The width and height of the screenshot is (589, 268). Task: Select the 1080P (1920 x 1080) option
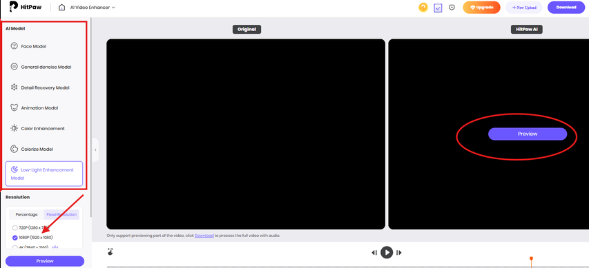[x=32, y=237]
